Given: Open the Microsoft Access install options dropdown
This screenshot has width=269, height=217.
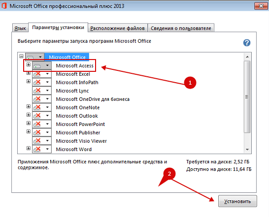Looking at the screenshot, I should [x=47, y=65].
